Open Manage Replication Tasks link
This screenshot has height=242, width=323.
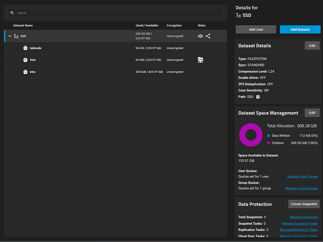tap(299, 229)
